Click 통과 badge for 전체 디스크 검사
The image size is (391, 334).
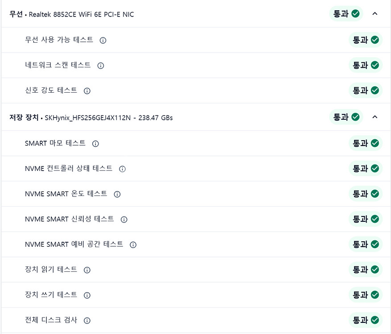tap(366, 320)
